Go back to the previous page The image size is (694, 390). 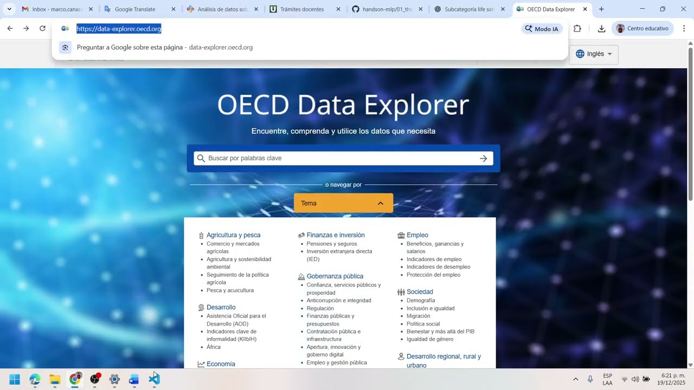[x=10, y=29]
